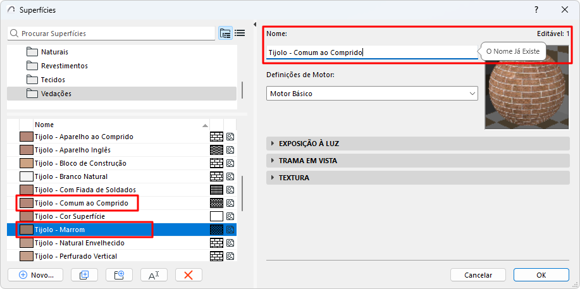Toggle the folder tree view button
The height and width of the screenshot is (289, 580).
coord(225,34)
